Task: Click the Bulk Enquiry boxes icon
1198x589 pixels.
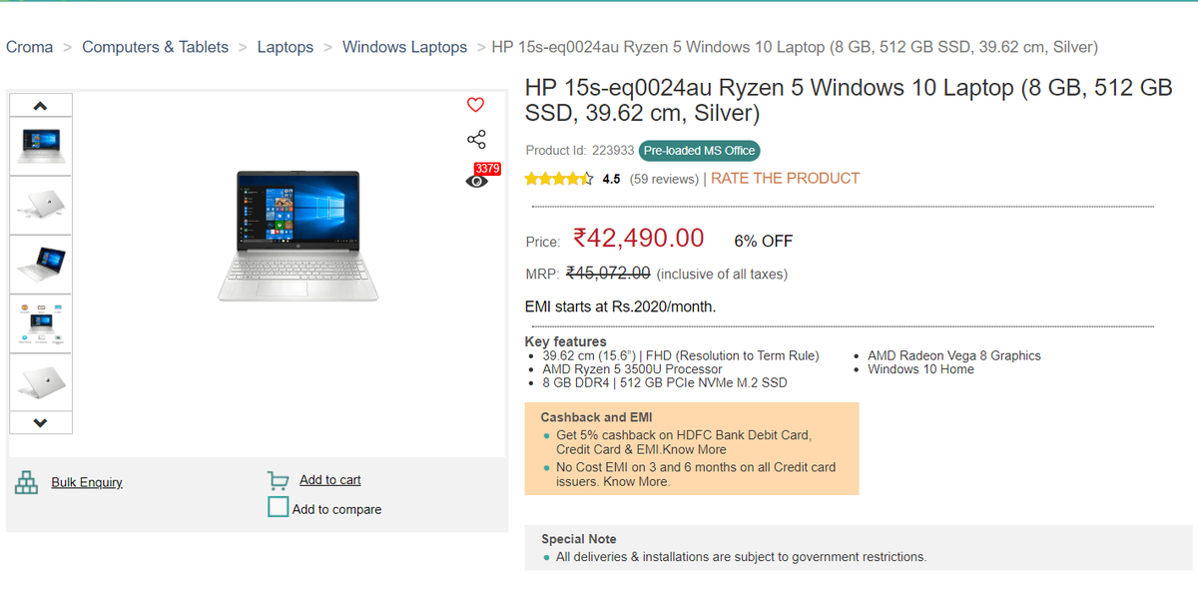Action: (26, 482)
